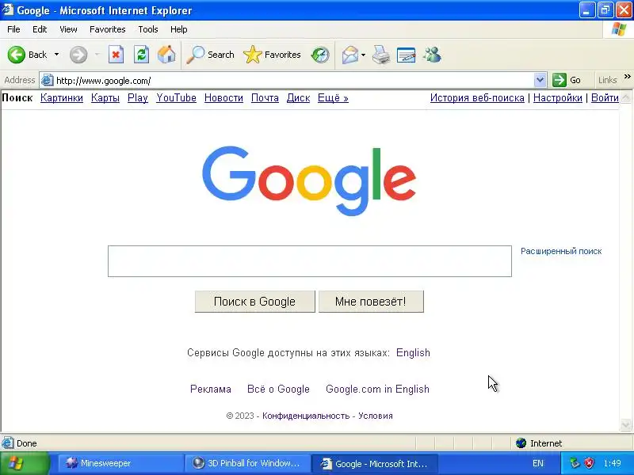This screenshot has height=475, width=634.
Task: Click the Google search input field
Action: click(310, 261)
